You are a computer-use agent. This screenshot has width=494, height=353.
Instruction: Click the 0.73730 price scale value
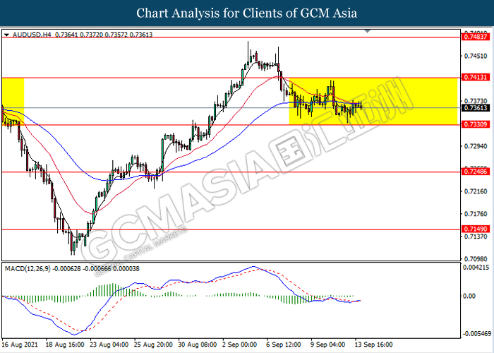476,101
